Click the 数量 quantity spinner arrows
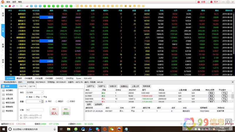Screen dimensions: 235x132 42,101
